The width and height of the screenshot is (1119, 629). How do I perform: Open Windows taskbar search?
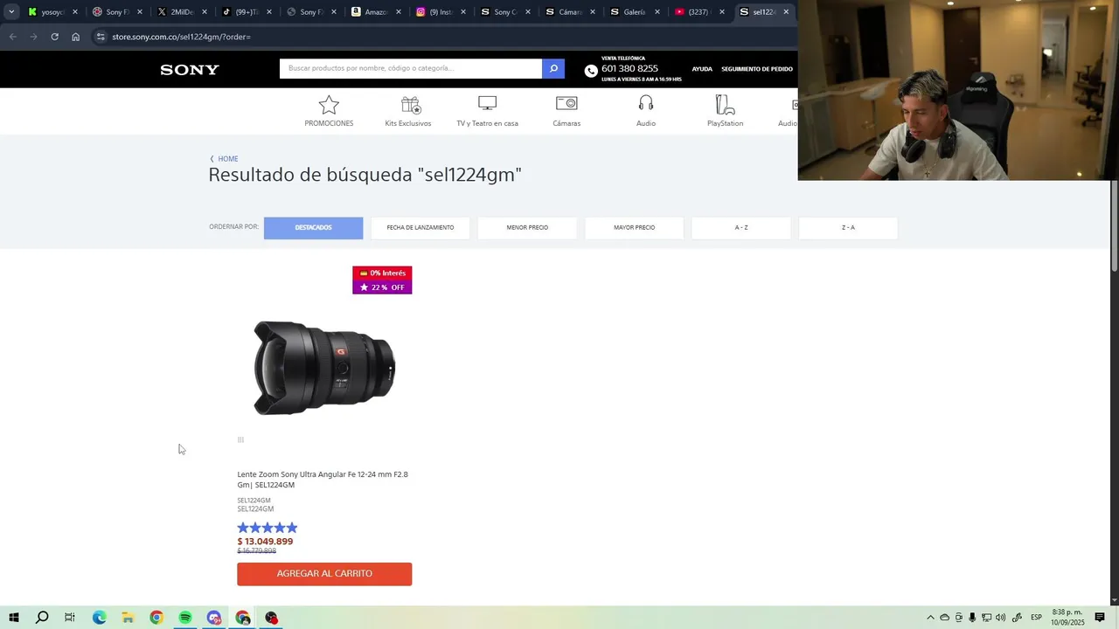(x=42, y=618)
